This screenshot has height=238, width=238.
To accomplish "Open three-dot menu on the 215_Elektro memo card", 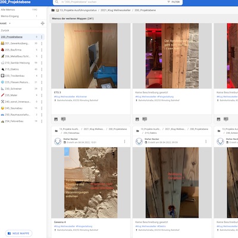I will [206, 142].
